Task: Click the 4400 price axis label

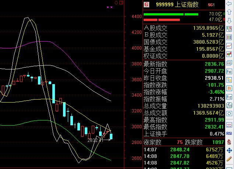Action: [x=137, y=17]
